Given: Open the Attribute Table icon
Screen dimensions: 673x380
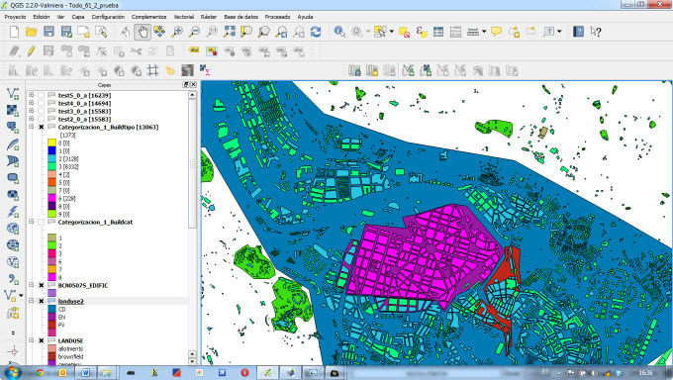Looking at the screenshot, I should point(438,32).
